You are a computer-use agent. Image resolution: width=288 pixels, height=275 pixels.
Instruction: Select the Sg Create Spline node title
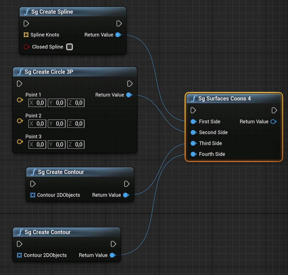[52, 12]
